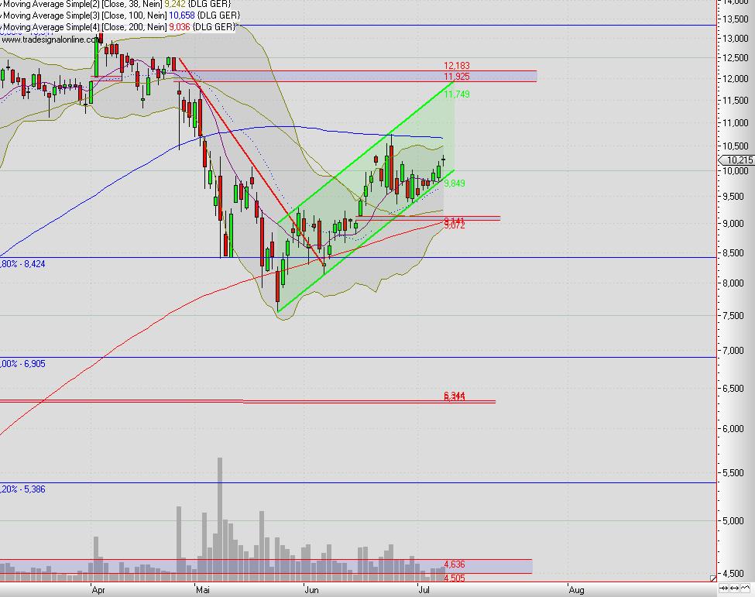This screenshot has height=597, width=755.
Task: Select the red downtrend line
Action: [x=252, y=162]
